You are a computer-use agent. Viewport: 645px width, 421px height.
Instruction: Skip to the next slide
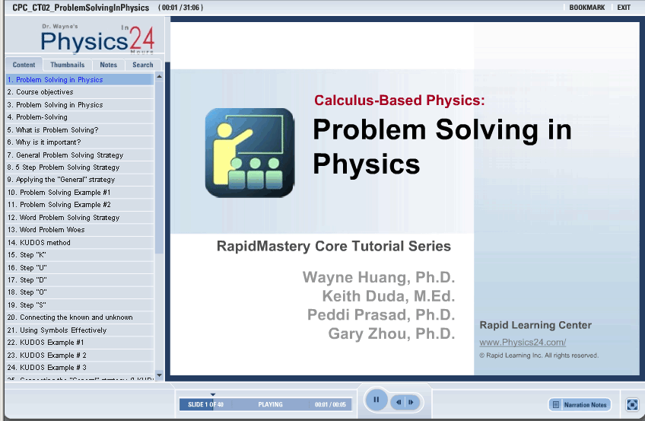click(411, 402)
